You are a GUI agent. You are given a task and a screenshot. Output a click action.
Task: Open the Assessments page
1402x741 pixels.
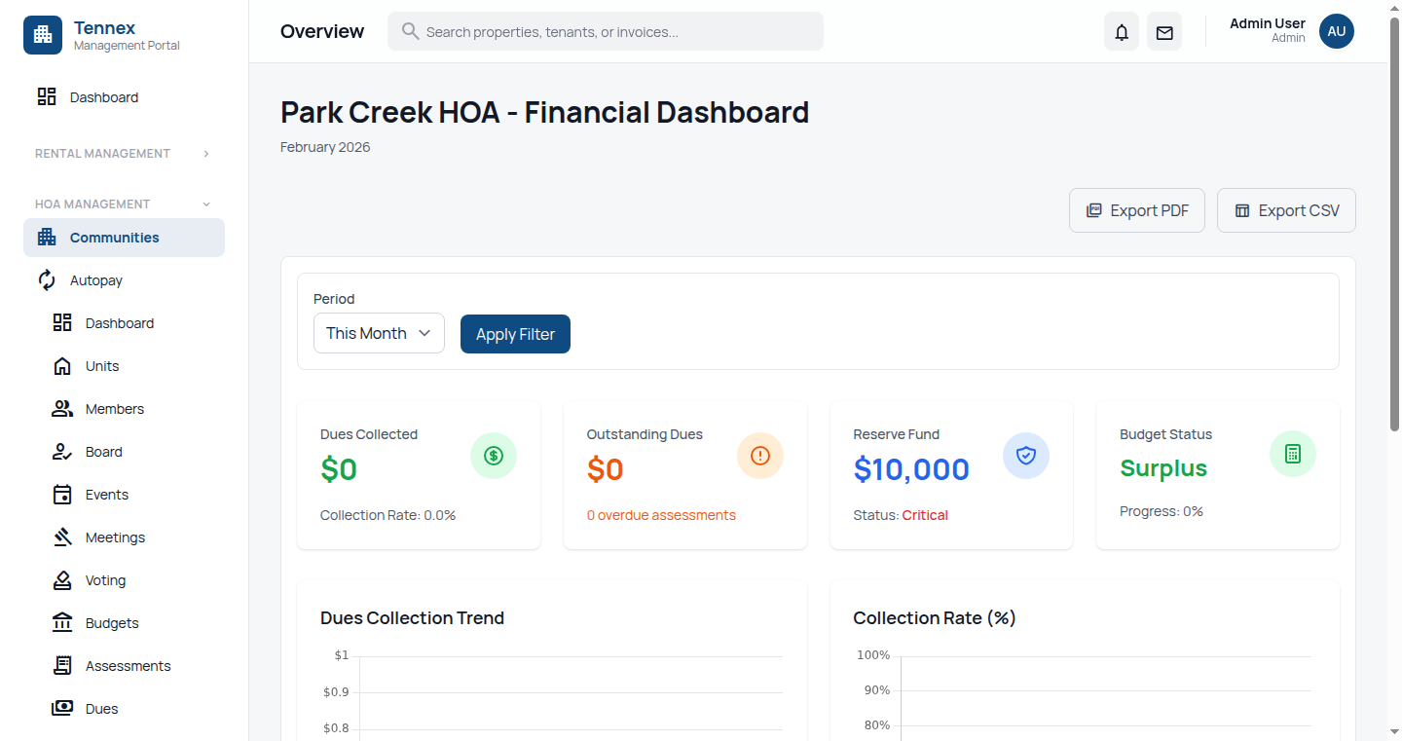pyautogui.click(x=126, y=665)
